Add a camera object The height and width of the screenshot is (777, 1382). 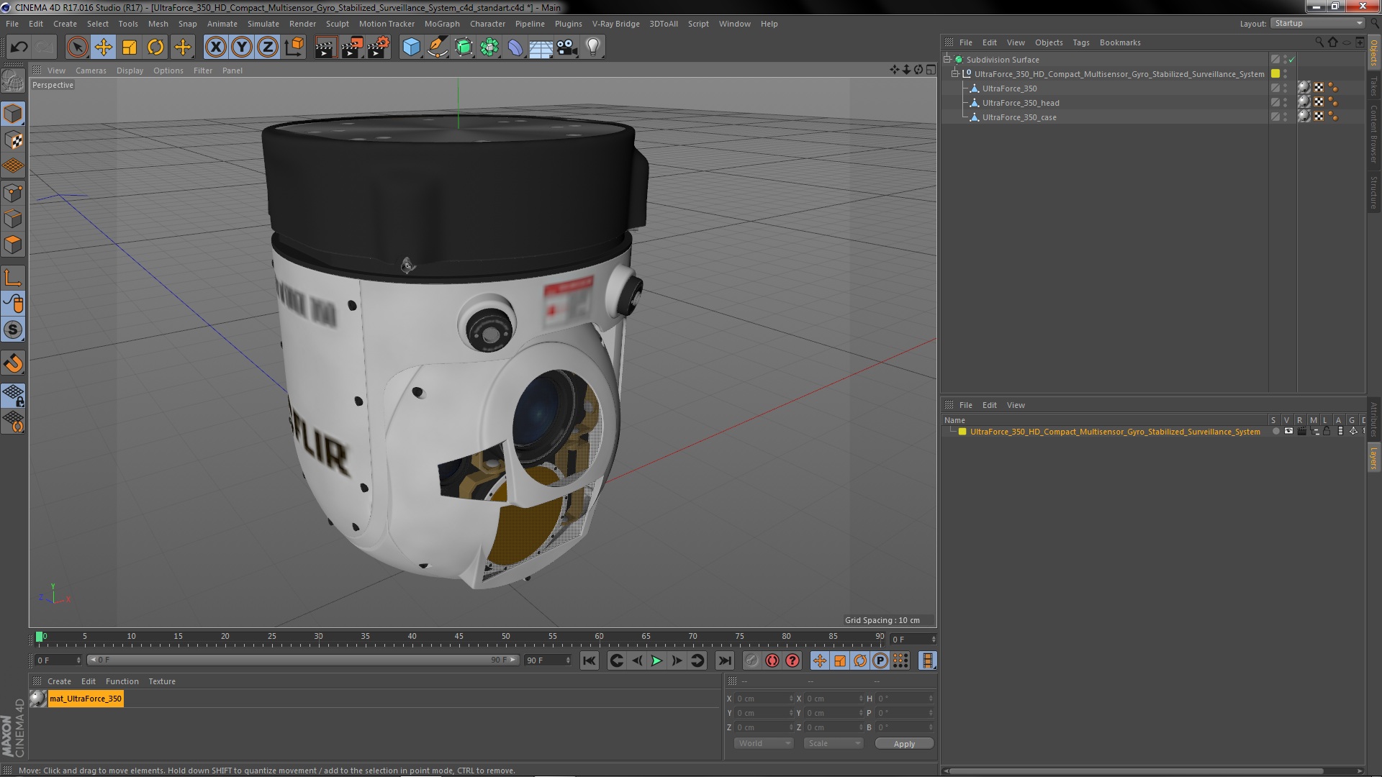[x=567, y=47]
